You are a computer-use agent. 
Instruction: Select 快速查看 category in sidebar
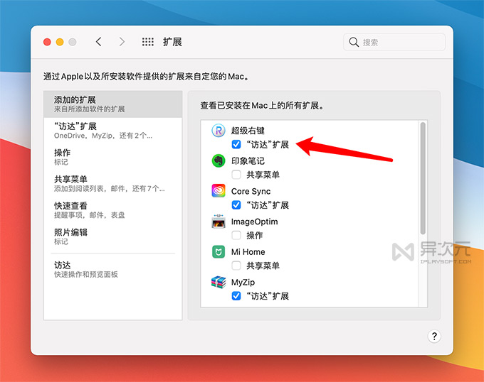click(113, 210)
